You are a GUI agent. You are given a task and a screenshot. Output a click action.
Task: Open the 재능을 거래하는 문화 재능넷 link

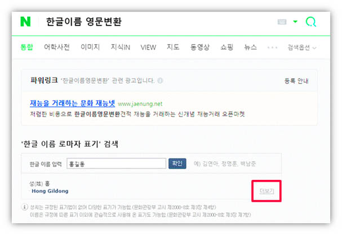[x=73, y=103]
